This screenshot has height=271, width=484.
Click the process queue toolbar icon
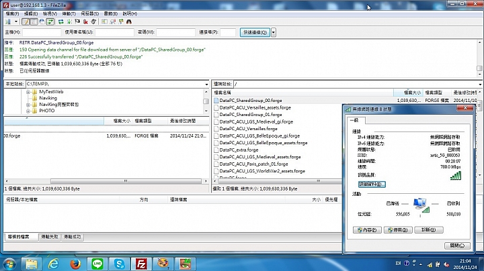point(69,21)
